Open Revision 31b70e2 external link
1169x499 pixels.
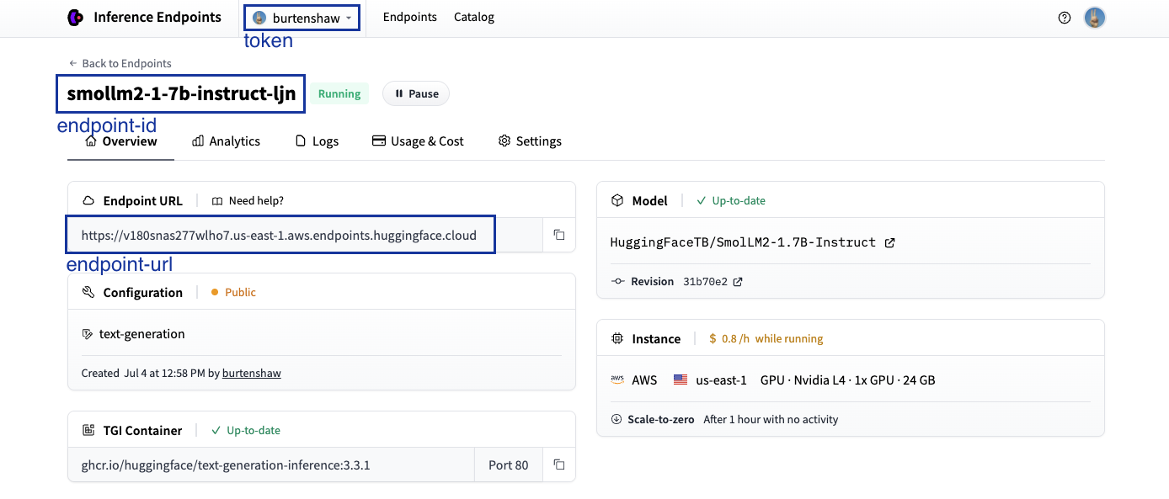click(738, 282)
